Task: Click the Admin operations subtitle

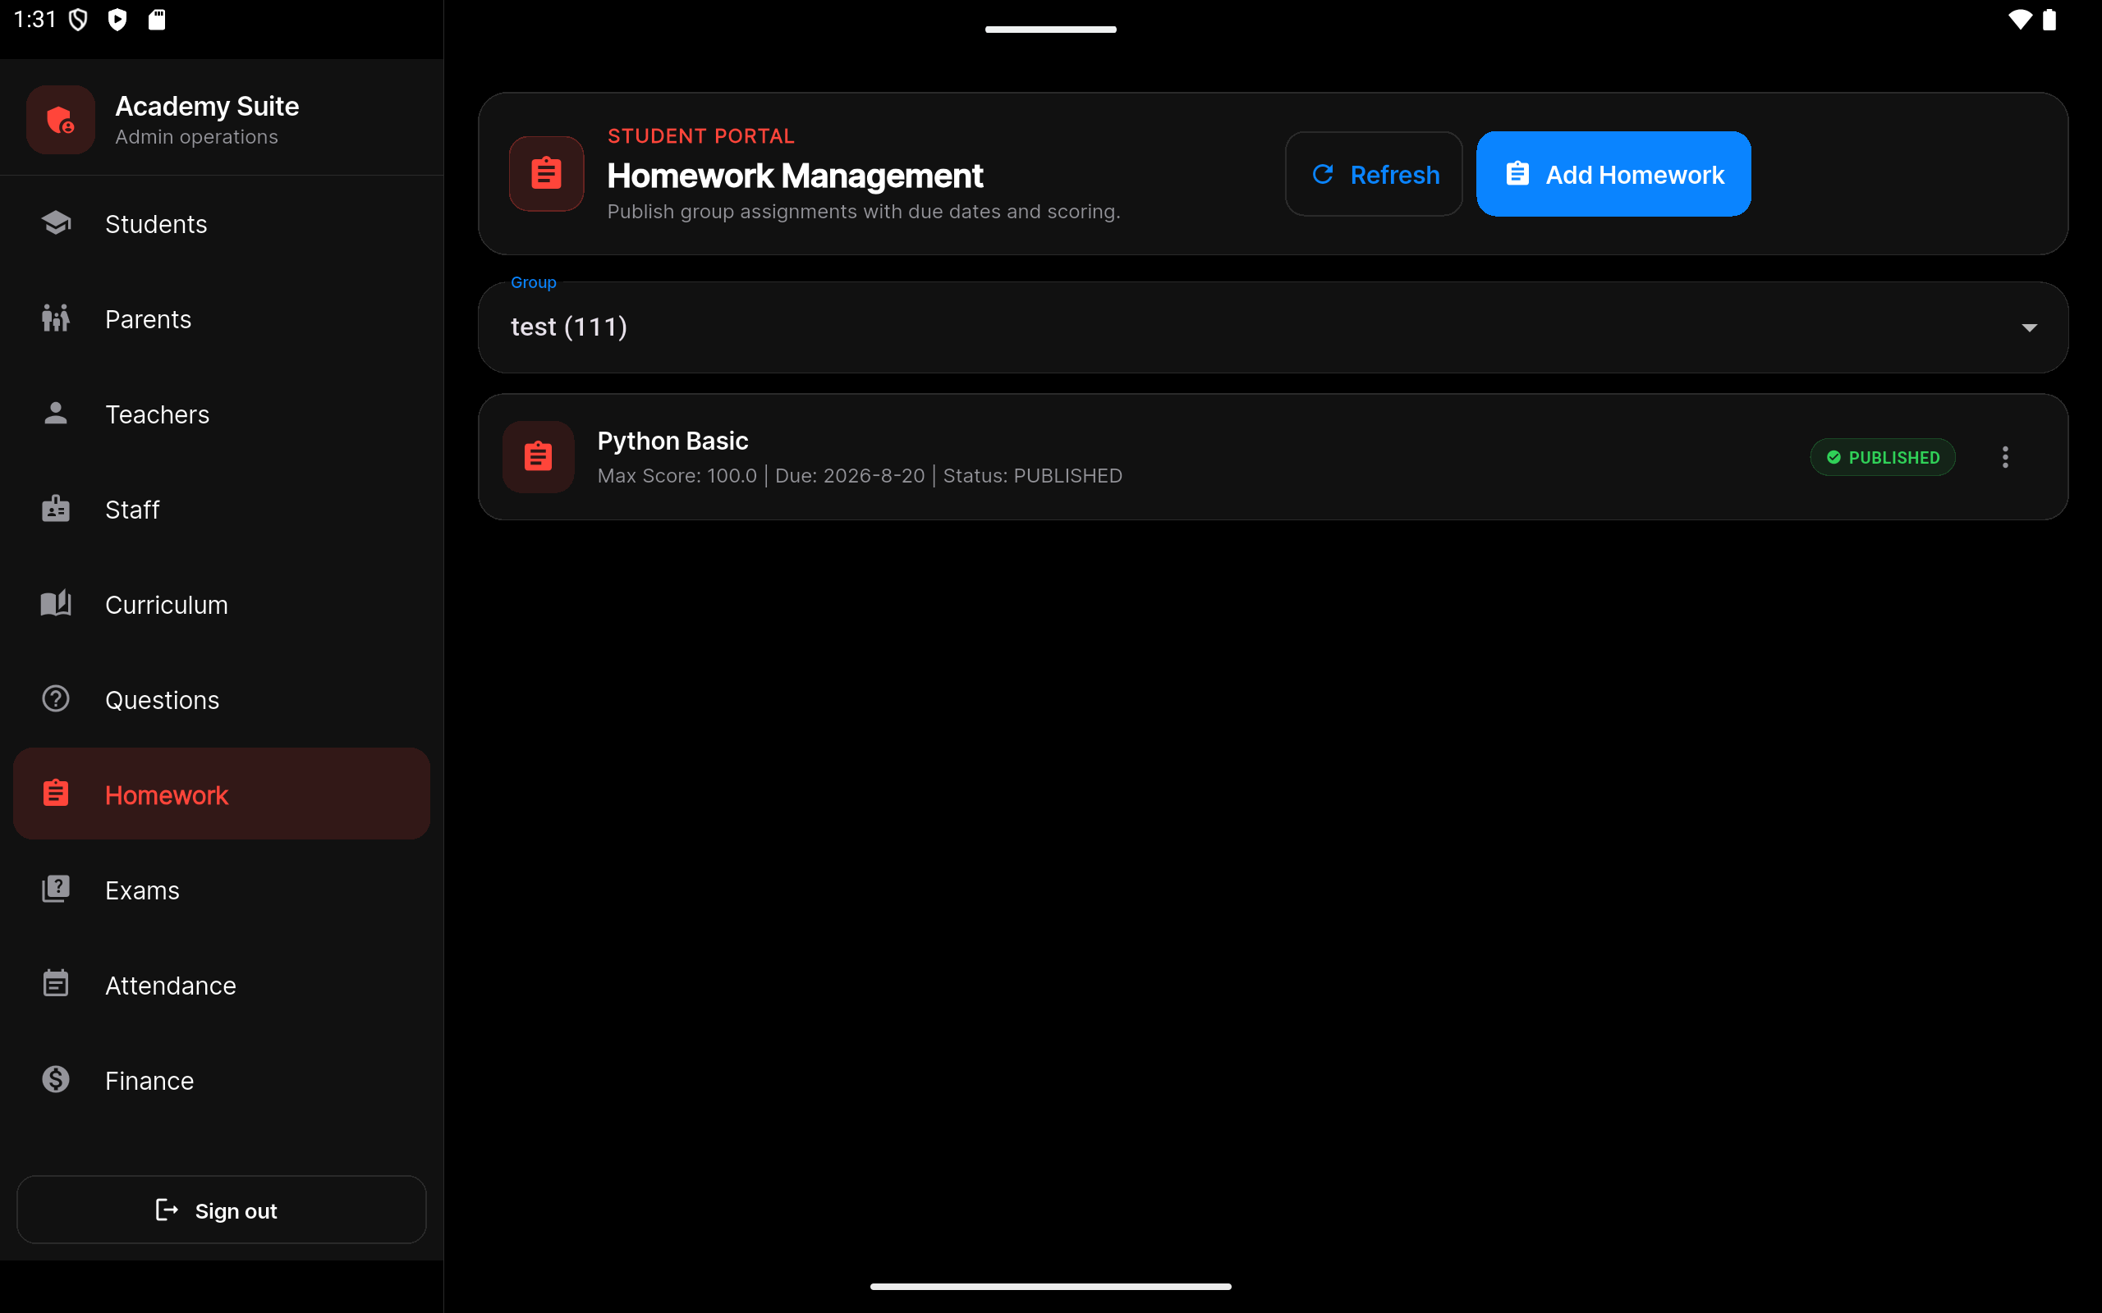Action: (x=197, y=137)
